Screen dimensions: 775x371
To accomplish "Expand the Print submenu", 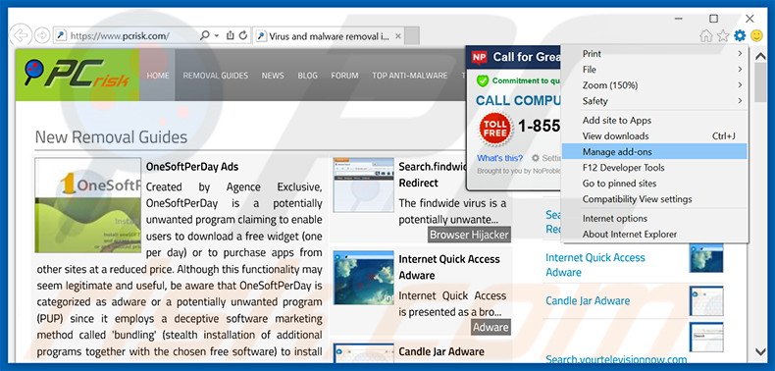I will (654, 53).
